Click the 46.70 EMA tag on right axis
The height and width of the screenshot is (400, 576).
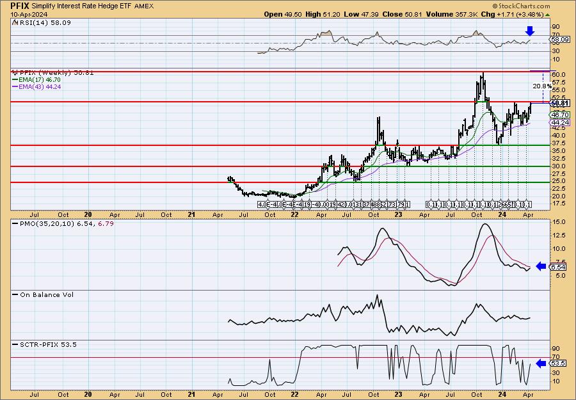pos(561,115)
